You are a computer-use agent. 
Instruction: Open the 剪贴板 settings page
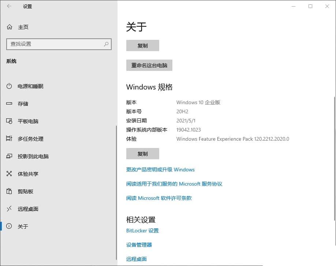58,191
